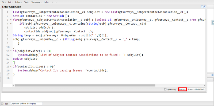Collapse the for loop on line 3
The width and height of the screenshot is (214, 106).
[x=11, y=20]
